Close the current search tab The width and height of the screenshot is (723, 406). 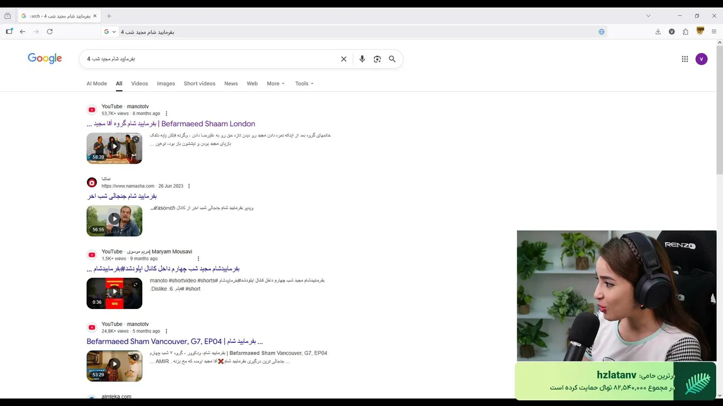pos(95,16)
